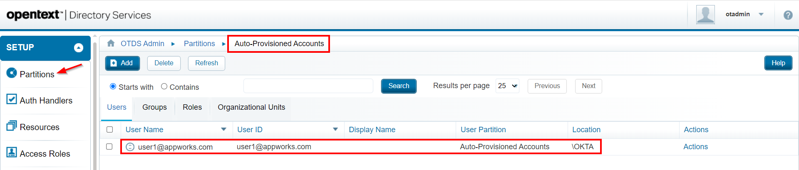Check the box for user1@appworks.com row

pyautogui.click(x=109, y=147)
